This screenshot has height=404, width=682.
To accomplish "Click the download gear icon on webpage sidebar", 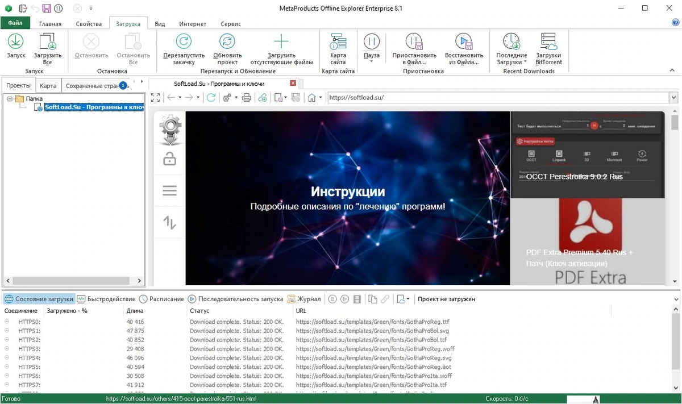I will point(170,130).
